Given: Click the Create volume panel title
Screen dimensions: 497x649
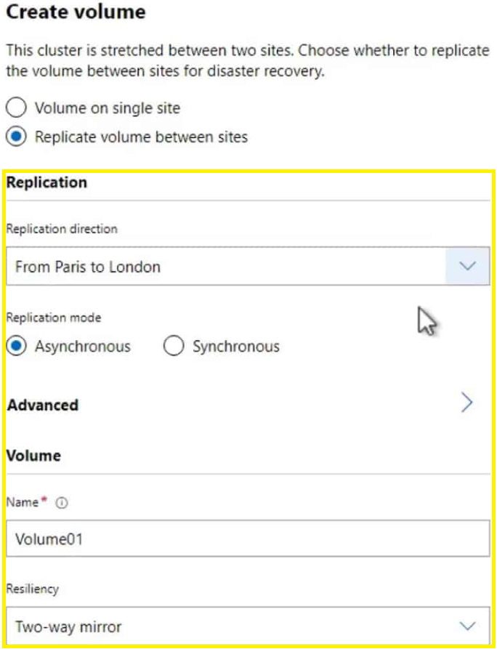Looking at the screenshot, I should tap(76, 12).
